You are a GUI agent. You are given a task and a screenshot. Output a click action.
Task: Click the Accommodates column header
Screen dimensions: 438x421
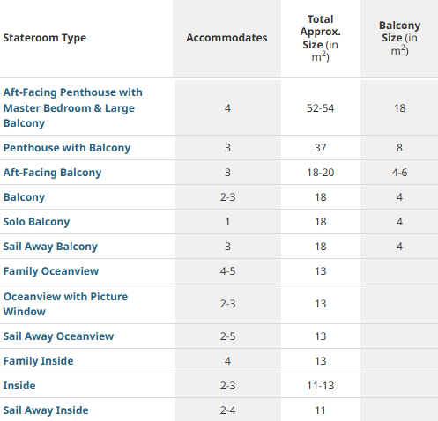pyautogui.click(x=226, y=38)
